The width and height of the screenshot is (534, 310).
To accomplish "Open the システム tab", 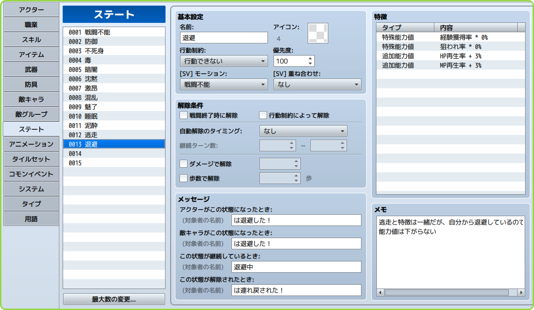I will pos(31,189).
